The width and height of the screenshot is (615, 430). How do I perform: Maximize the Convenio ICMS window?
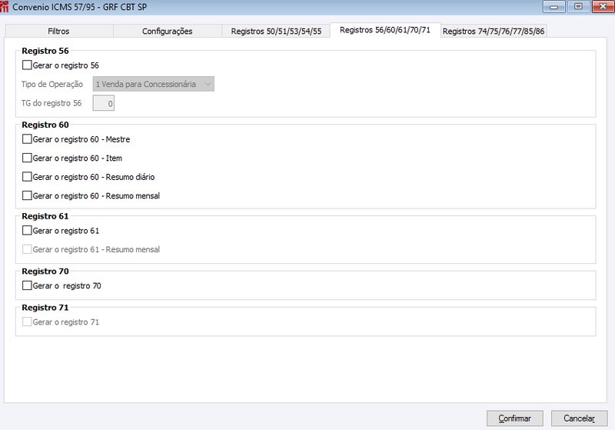578,7
